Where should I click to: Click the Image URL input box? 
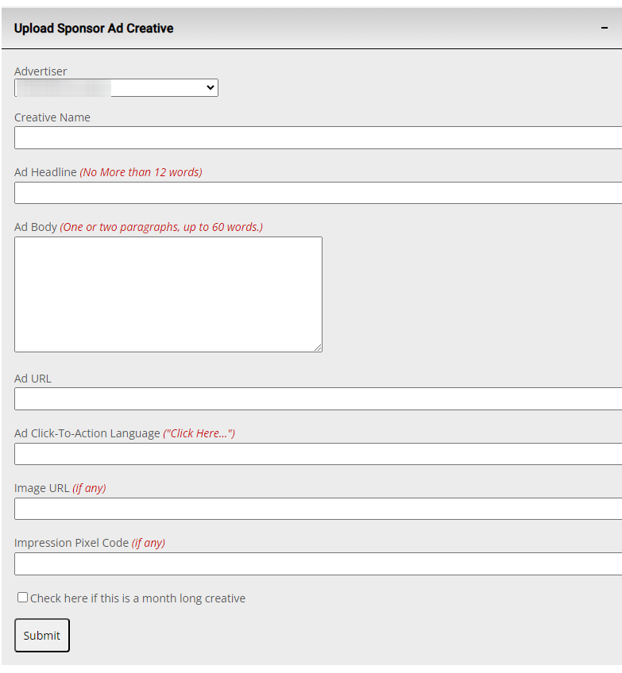(x=318, y=509)
